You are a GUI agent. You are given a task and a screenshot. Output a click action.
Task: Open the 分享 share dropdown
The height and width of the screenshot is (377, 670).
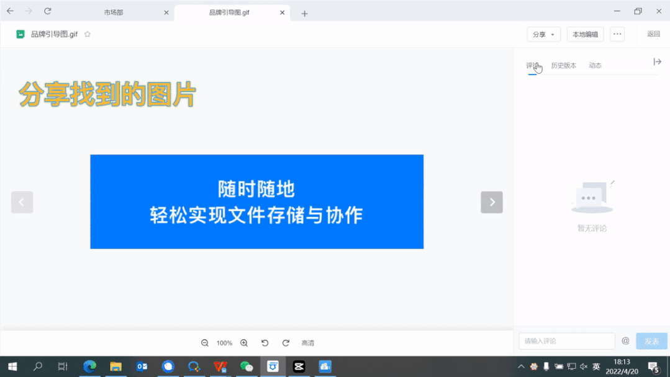pyautogui.click(x=543, y=34)
